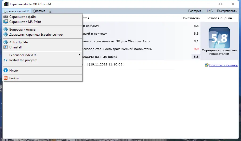This screenshot has height=141, width=241.
Task: Click the Базовая оценка column header
Action: [x=219, y=18]
